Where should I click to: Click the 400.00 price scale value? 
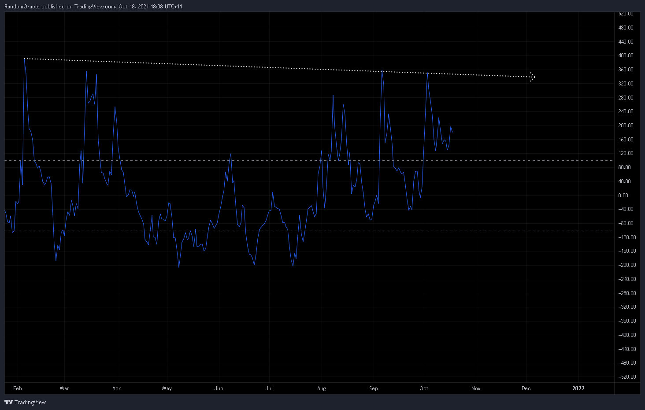click(x=626, y=55)
